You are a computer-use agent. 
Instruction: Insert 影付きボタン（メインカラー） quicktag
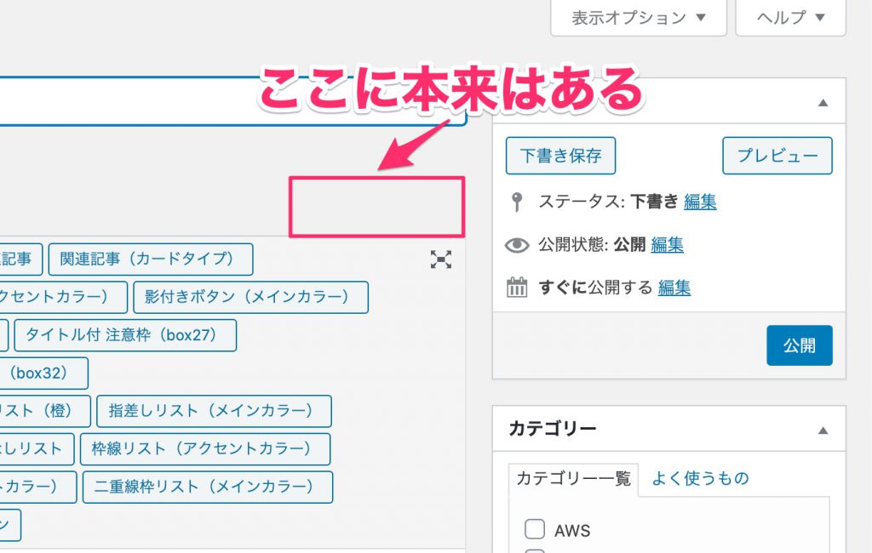pos(250,297)
